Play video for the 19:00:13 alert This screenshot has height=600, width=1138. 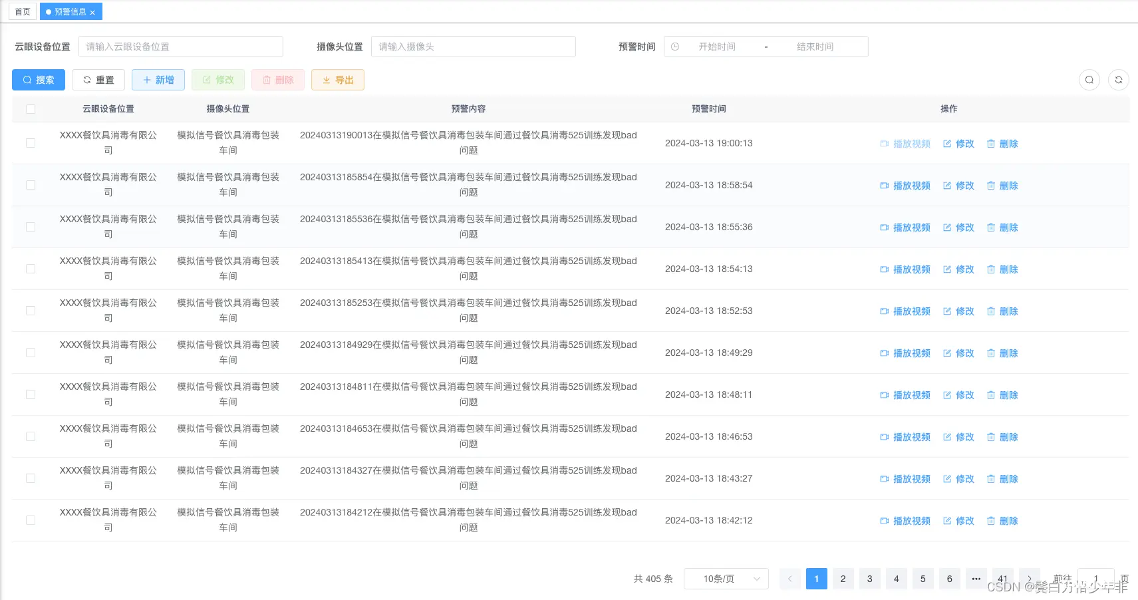905,144
